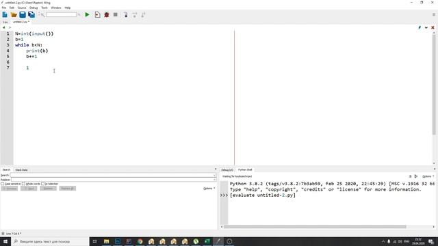Show hidden system tray icons chevron
The width and height of the screenshot is (438, 246).
[x=383, y=241]
